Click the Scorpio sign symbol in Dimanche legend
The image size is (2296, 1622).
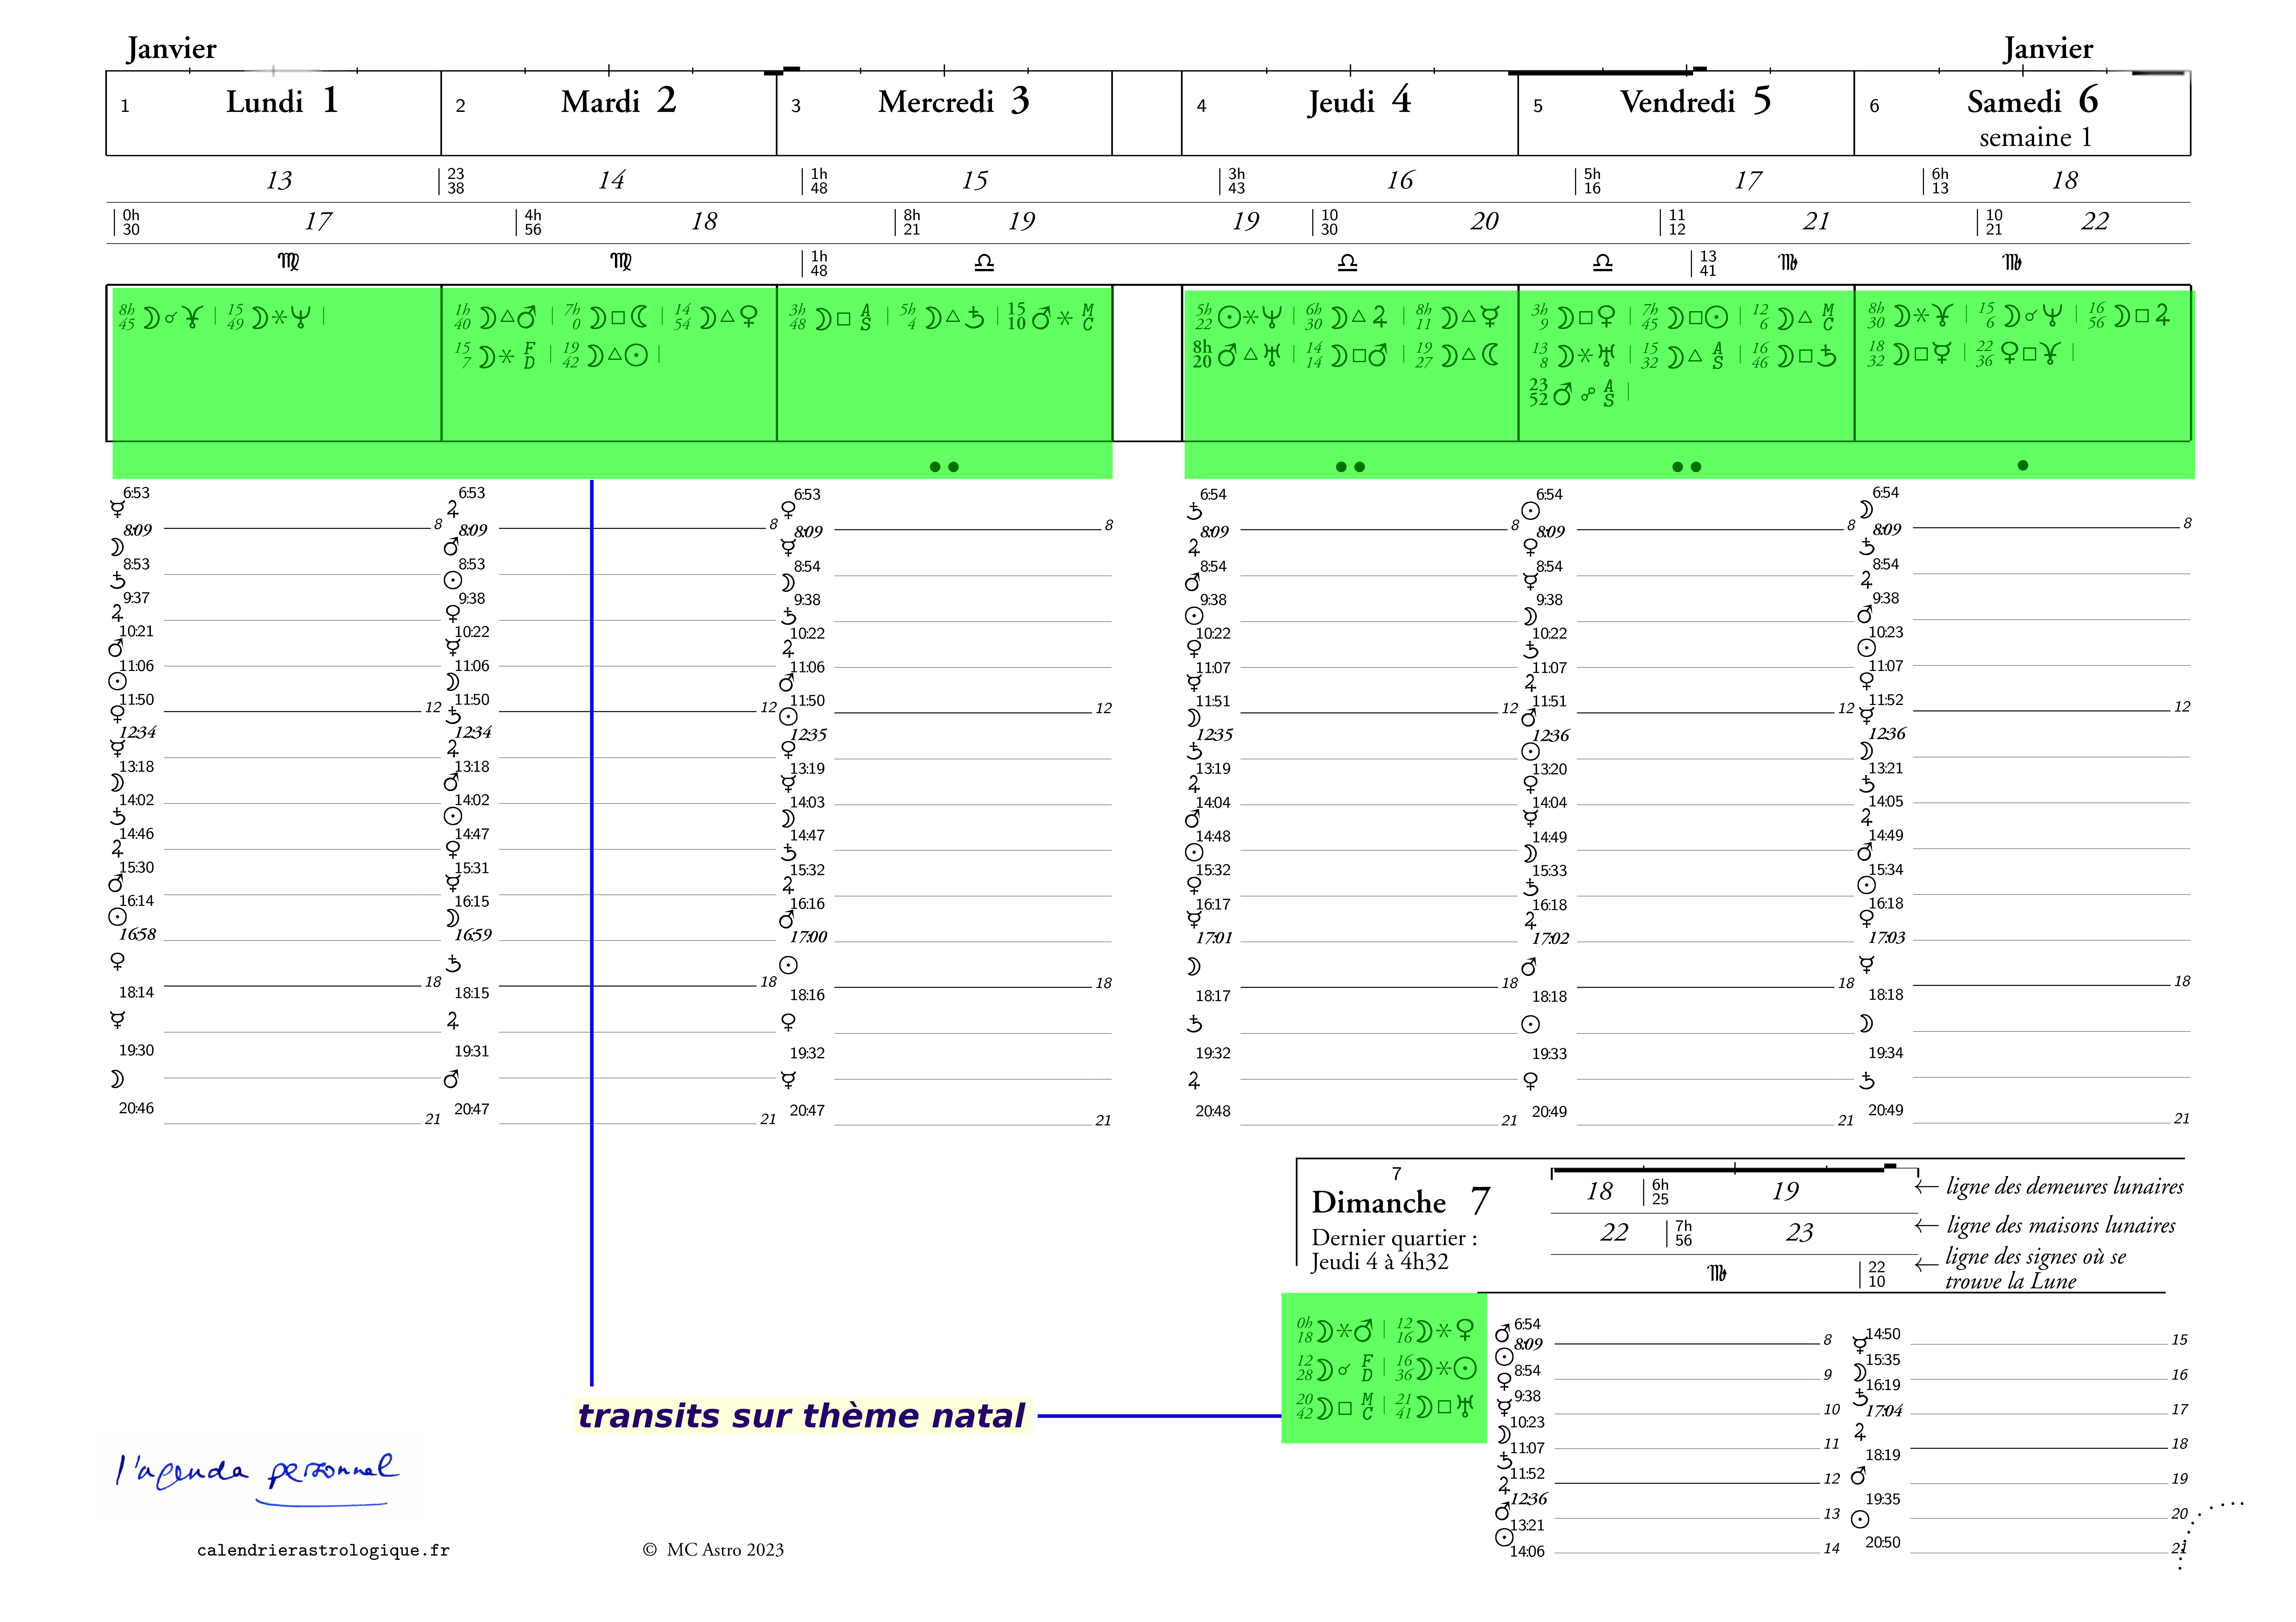pyautogui.click(x=1717, y=1273)
